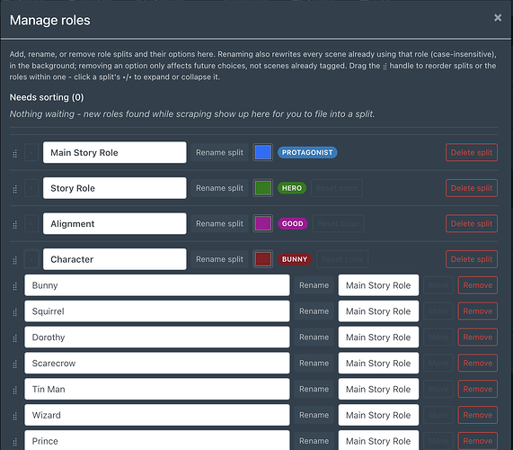Delete the Story Role split
This screenshot has width=513, height=450.
(472, 188)
